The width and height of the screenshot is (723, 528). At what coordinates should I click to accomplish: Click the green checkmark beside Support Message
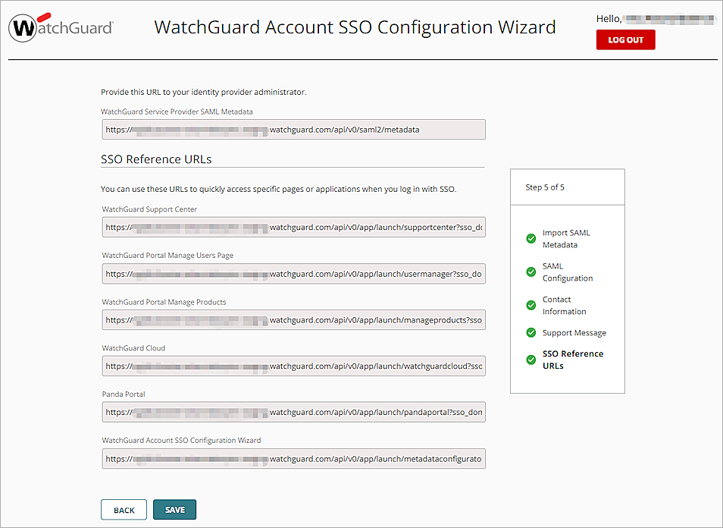[531, 332]
